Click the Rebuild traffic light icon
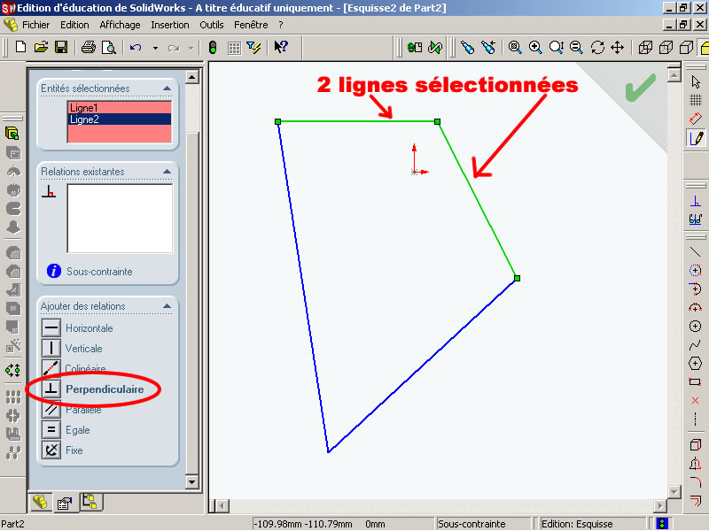 [x=213, y=47]
